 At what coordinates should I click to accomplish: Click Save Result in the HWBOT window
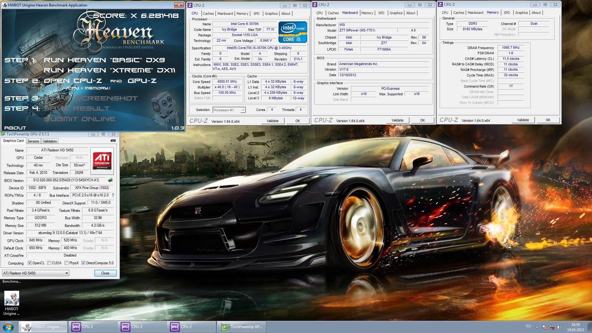(77, 109)
